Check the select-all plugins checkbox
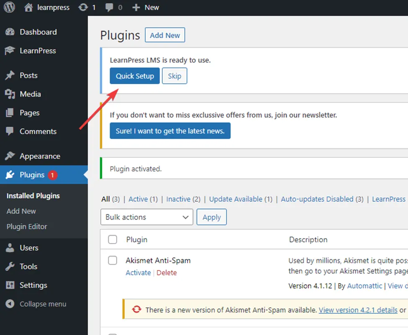The image size is (408, 335). (x=112, y=239)
